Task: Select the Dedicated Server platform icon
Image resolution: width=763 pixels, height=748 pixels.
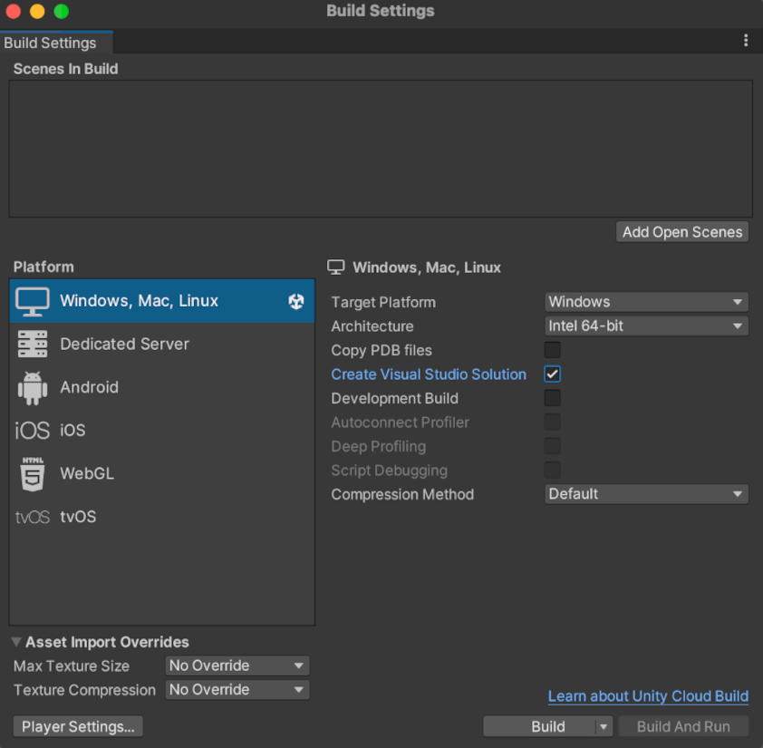Action: [32, 344]
